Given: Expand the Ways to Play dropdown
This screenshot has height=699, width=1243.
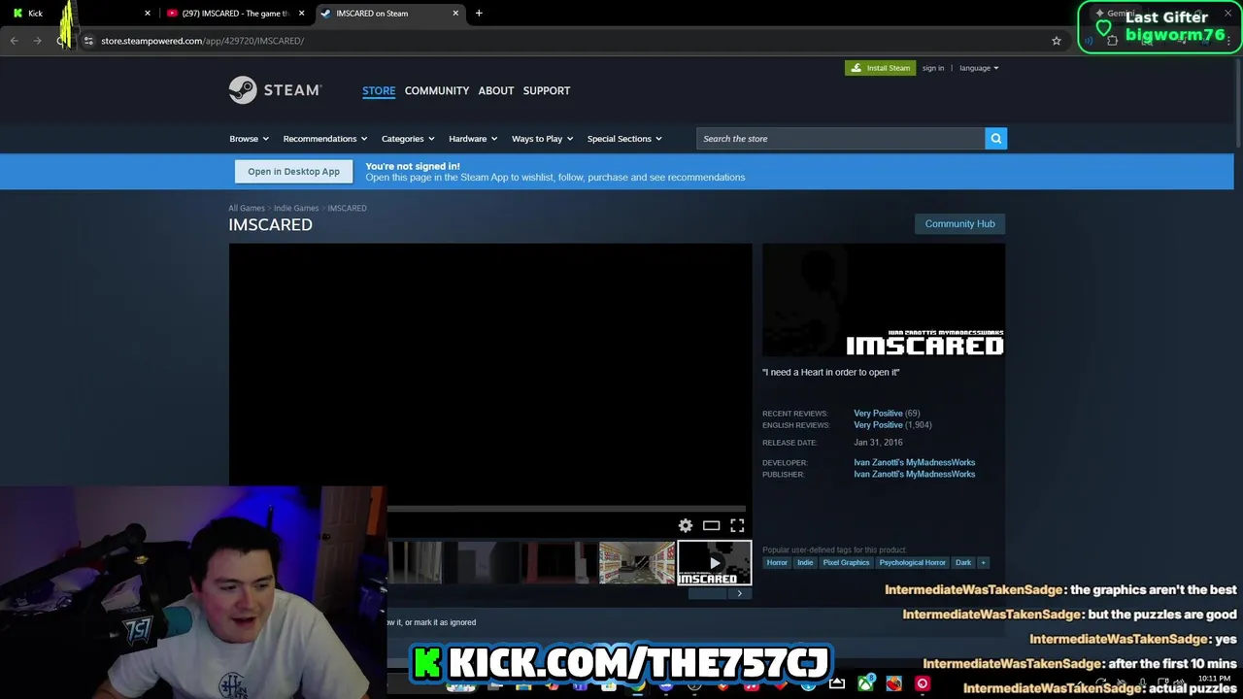Looking at the screenshot, I should pos(543,139).
